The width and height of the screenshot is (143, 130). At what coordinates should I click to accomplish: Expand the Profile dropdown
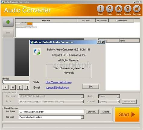coord(82,102)
